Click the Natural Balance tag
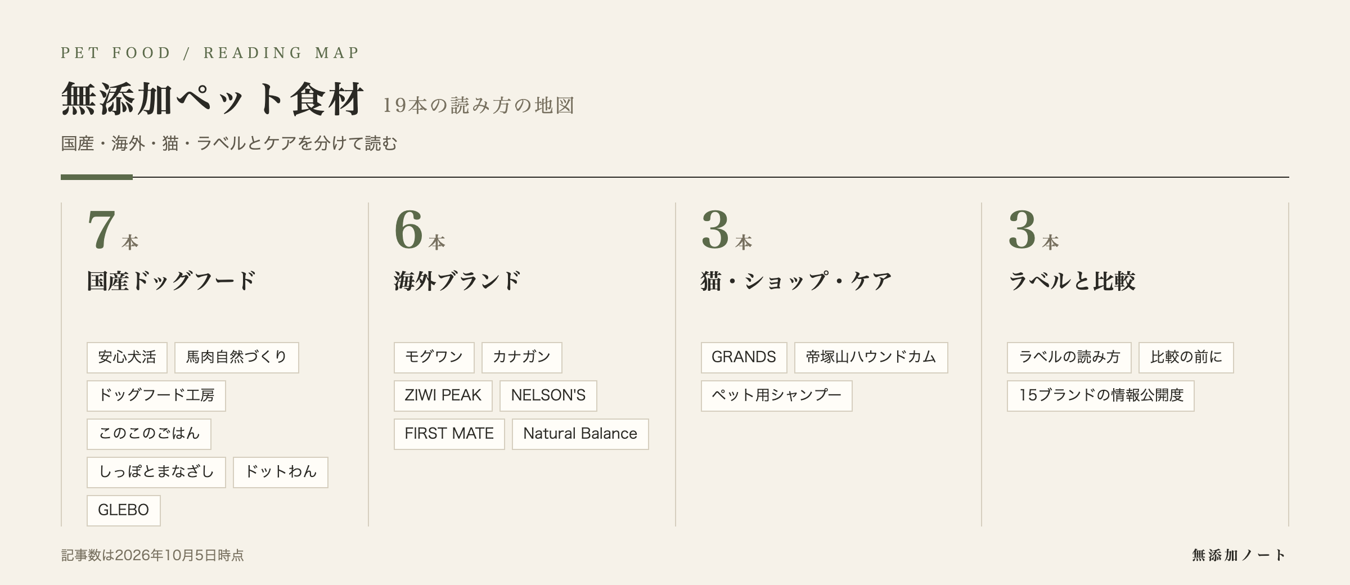The image size is (1350, 585). click(x=580, y=434)
